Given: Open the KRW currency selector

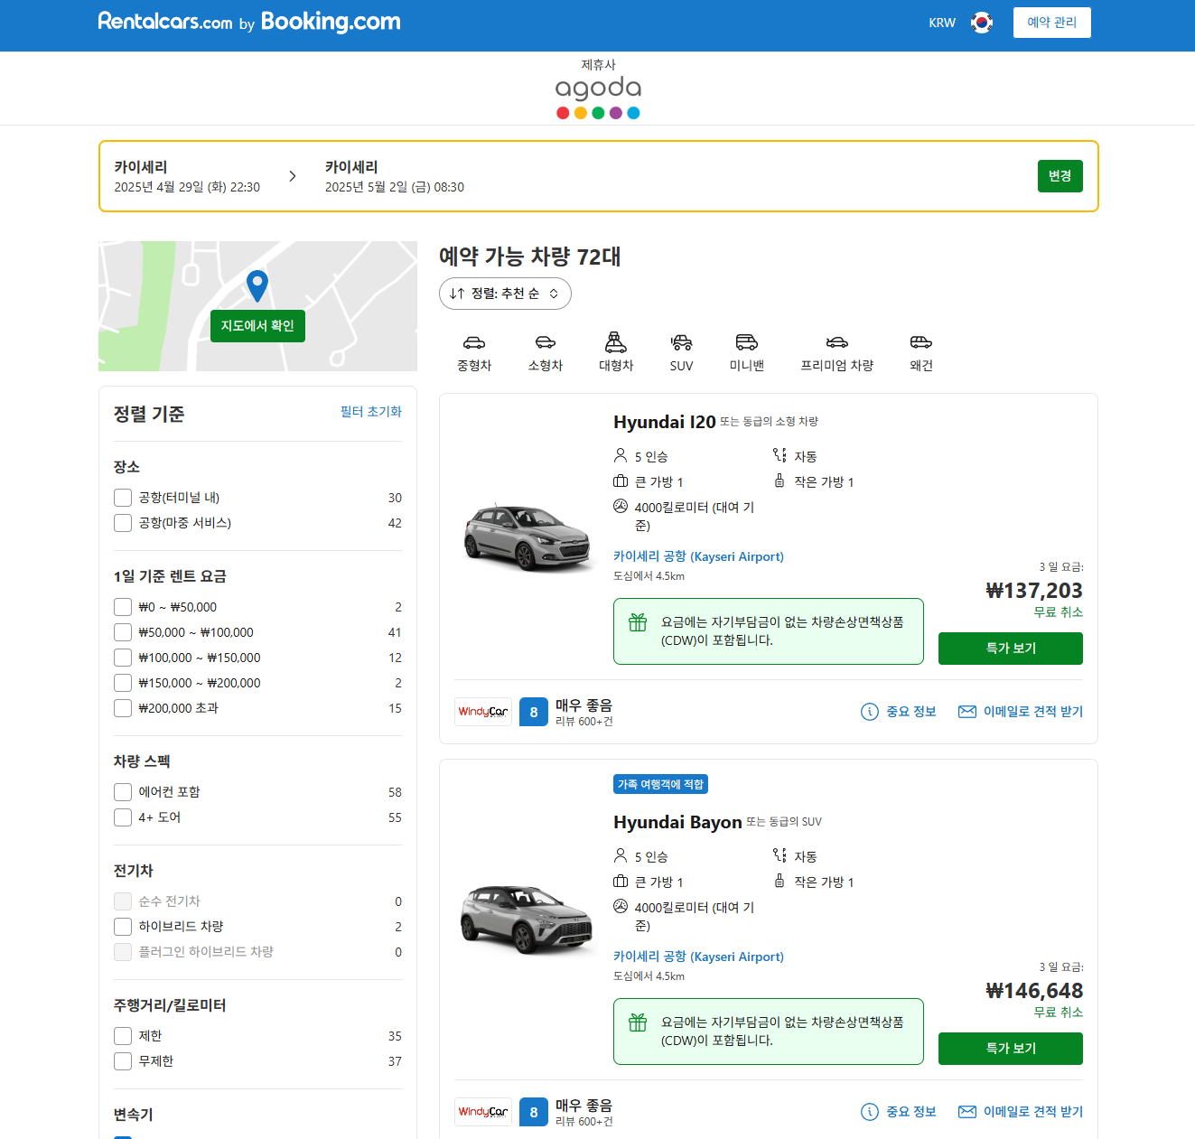Looking at the screenshot, I should pos(942,23).
